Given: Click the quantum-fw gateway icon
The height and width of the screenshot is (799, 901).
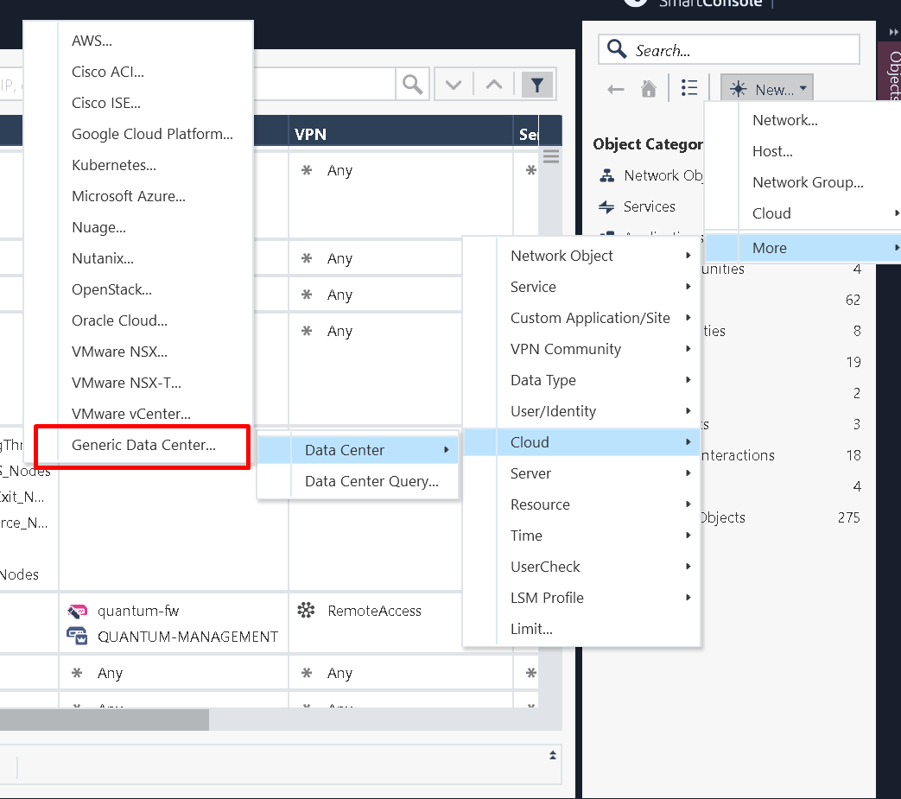Looking at the screenshot, I should 77,611.
